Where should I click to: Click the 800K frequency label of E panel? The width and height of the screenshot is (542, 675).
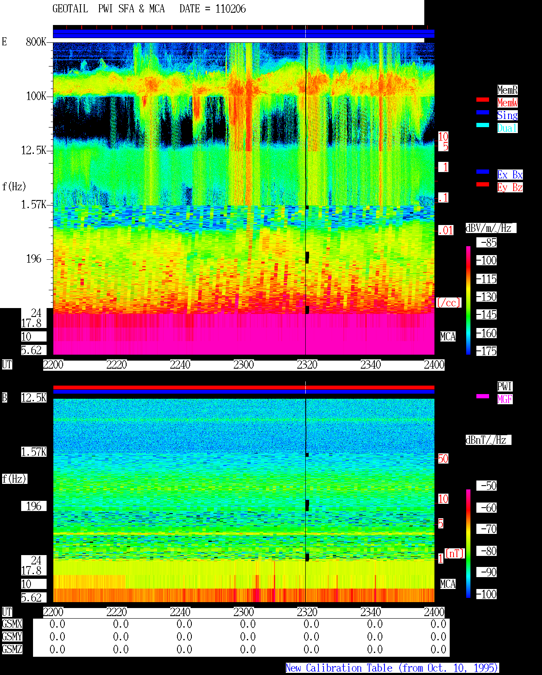[36, 42]
